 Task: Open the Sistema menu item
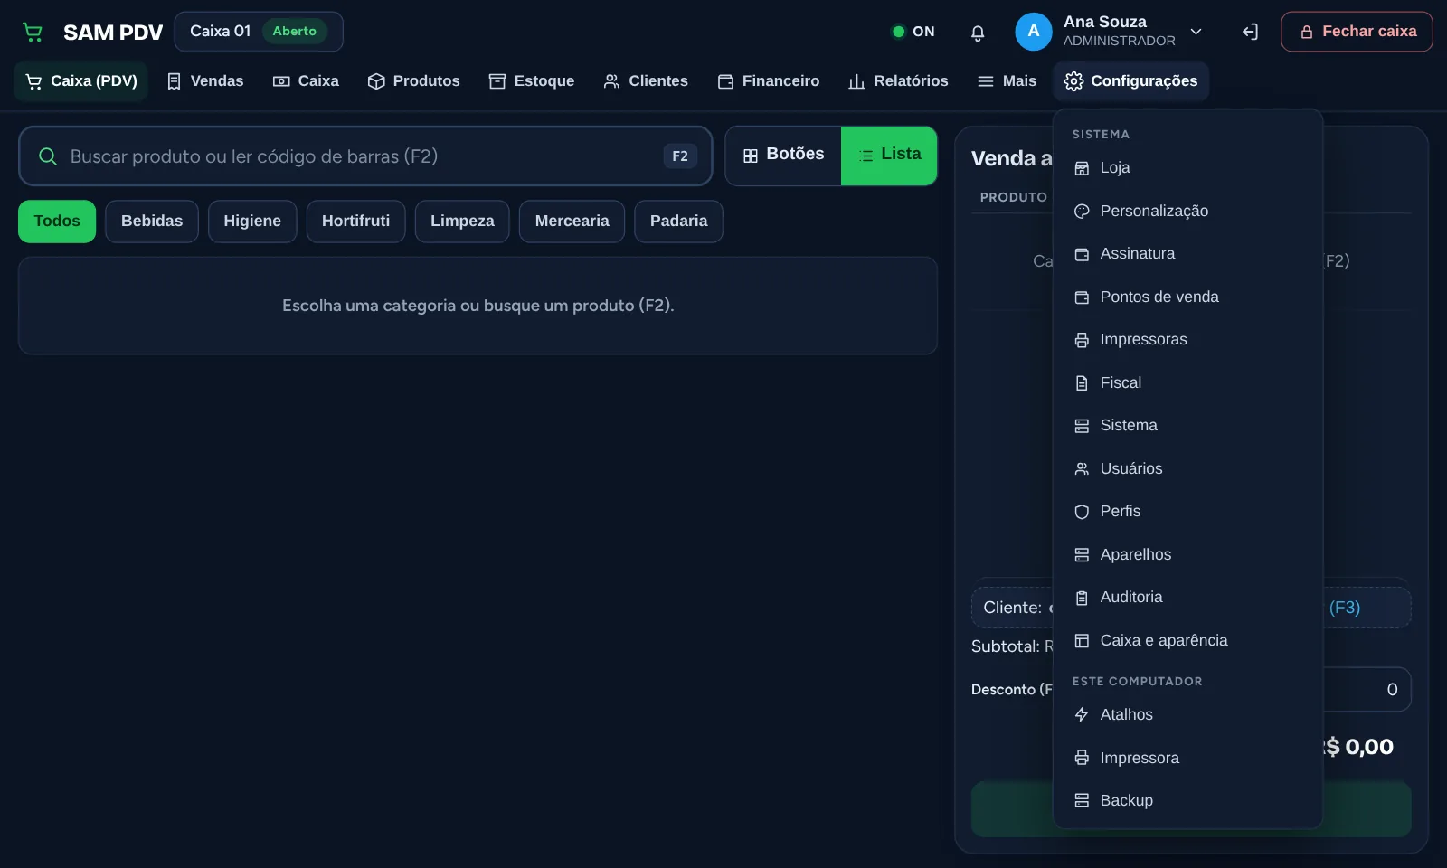tap(1187, 426)
